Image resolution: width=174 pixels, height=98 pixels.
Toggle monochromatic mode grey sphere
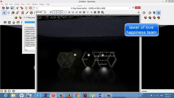(x=69, y=12)
